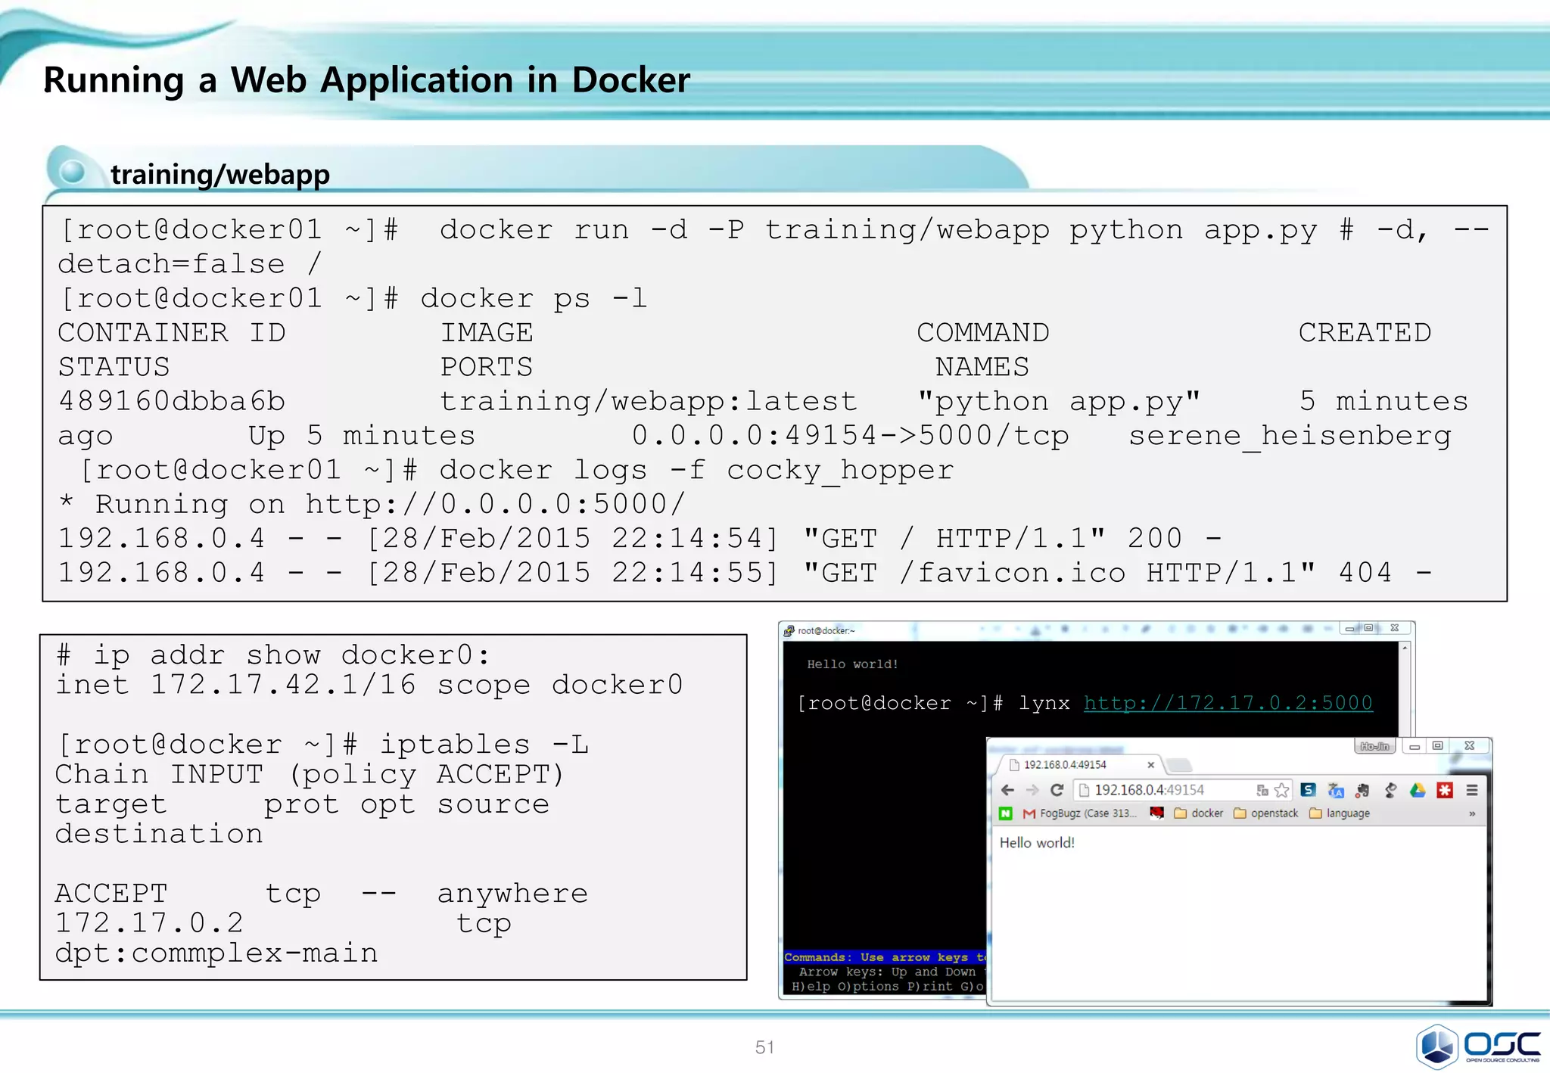Click the blue S extension icon
The width and height of the screenshot is (1550, 1073).
[1308, 790]
